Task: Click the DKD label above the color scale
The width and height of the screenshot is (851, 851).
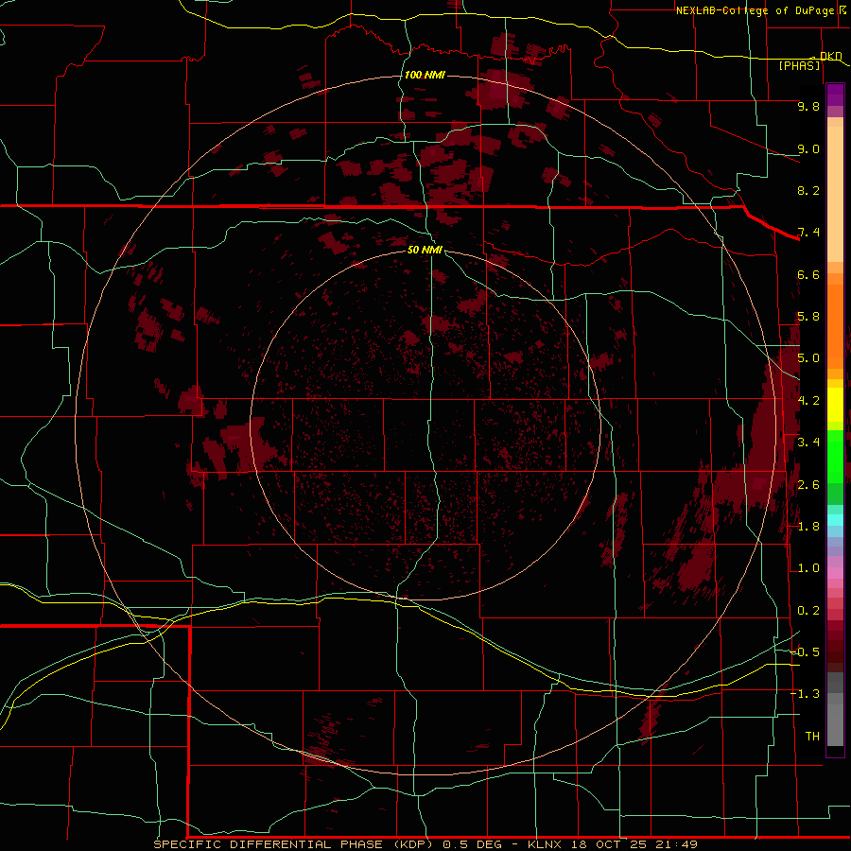Action: (830, 56)
